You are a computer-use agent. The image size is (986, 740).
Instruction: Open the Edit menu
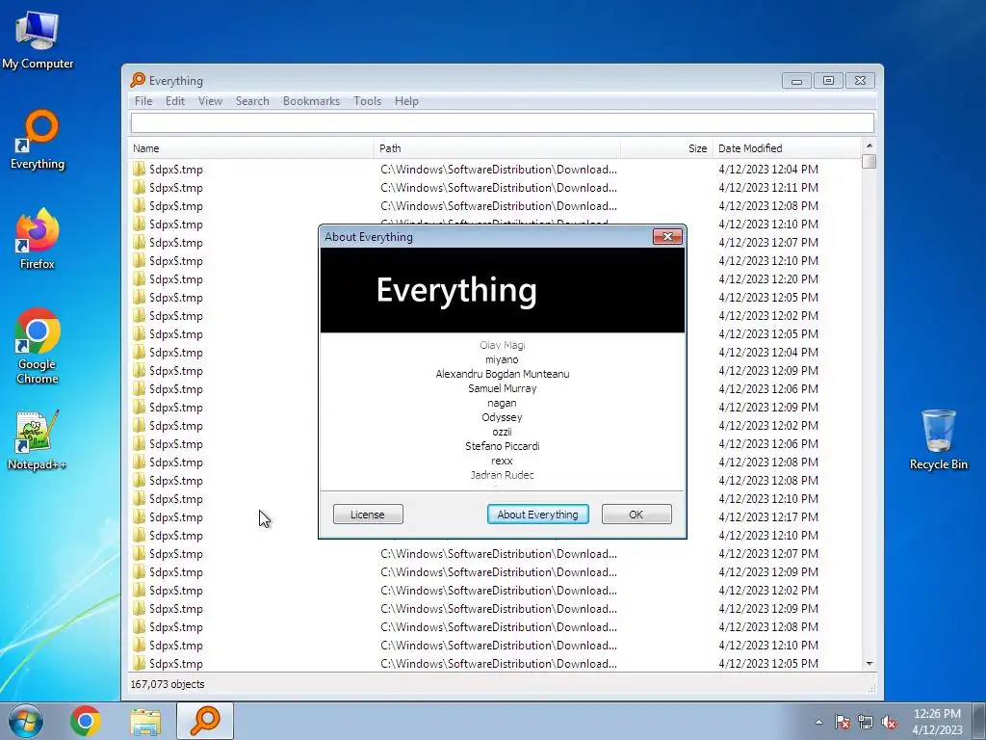(175, 100)
